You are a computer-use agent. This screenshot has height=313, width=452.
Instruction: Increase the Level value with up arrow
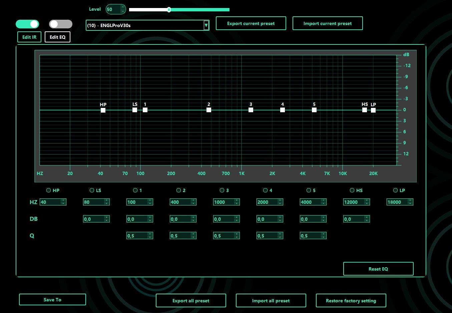123,7
